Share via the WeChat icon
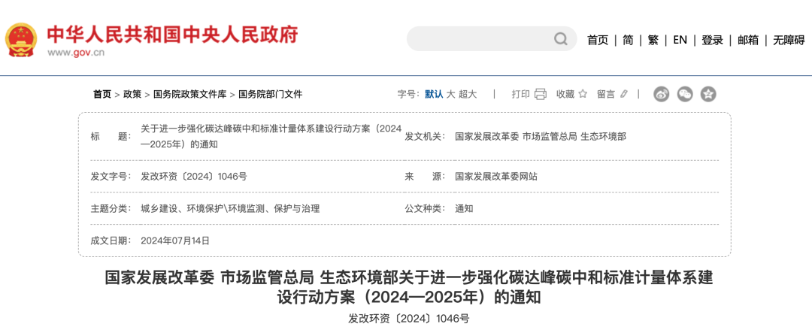The height and width of the screenshot is (333, 812). [684, 94]
